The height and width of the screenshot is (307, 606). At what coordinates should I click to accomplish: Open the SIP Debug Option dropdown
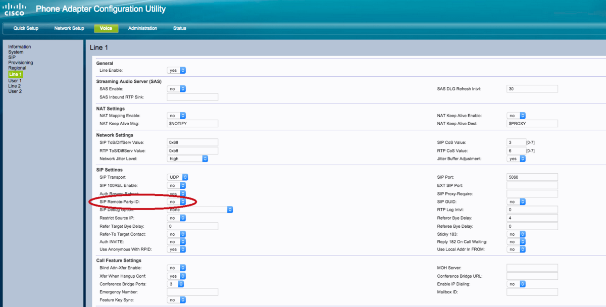coord(200,210)
